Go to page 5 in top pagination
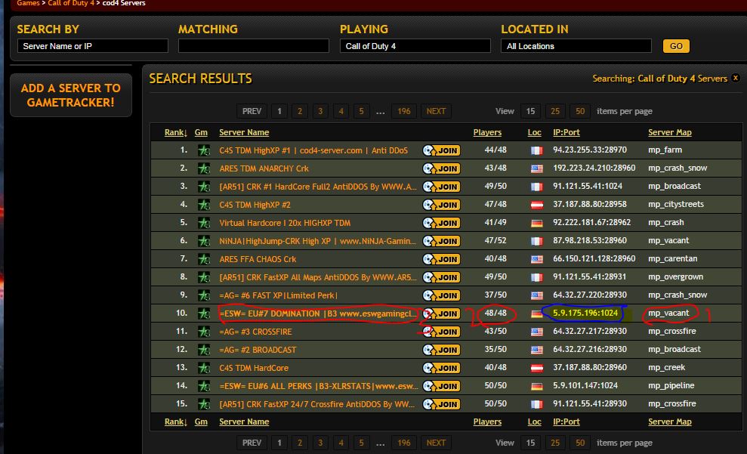The image size is (747, 454). [x=361, y=111]
